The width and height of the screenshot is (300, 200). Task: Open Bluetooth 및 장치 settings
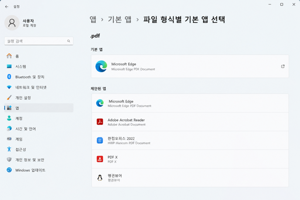tap(39, 77)
